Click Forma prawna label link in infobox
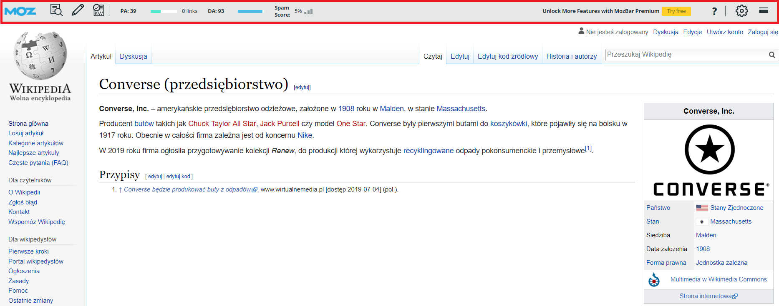Viewport: 779px width, 306px height. [x=666, y=263]
